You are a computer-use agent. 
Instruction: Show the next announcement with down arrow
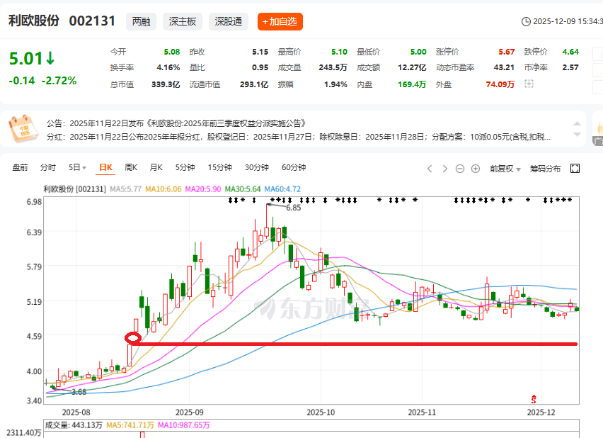click(577, 135)
